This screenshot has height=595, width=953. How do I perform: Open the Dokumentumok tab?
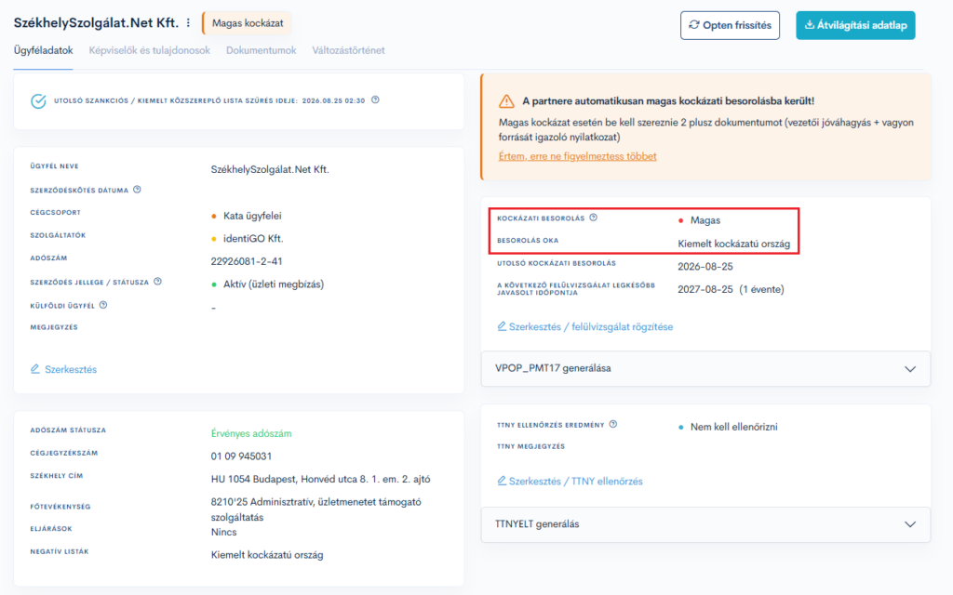point(262,50)
